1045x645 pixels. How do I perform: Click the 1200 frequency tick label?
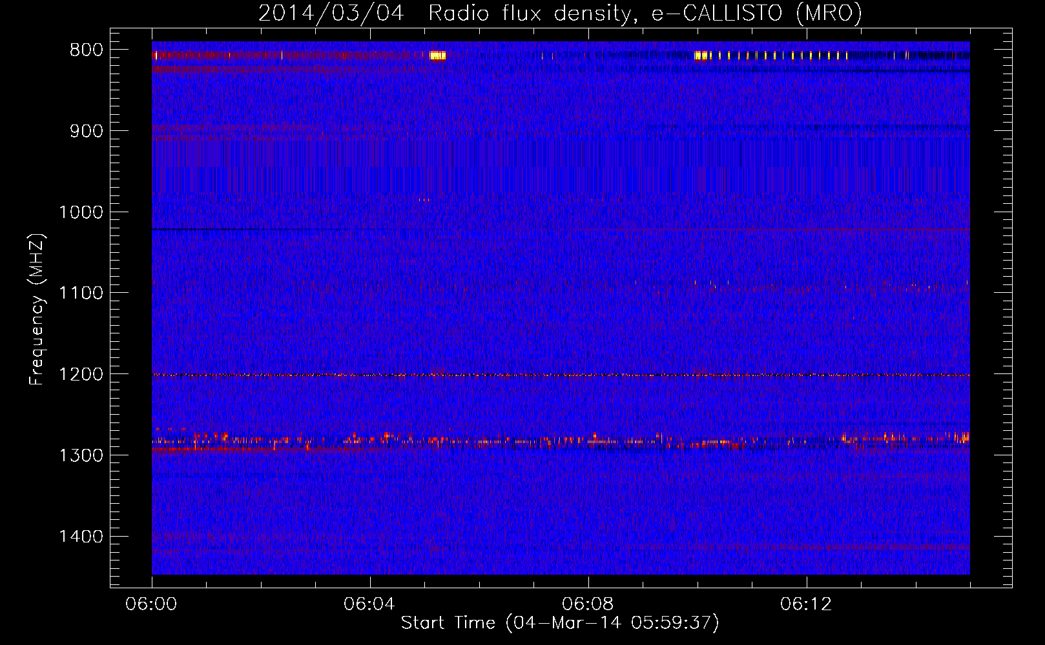coord(81,374)
